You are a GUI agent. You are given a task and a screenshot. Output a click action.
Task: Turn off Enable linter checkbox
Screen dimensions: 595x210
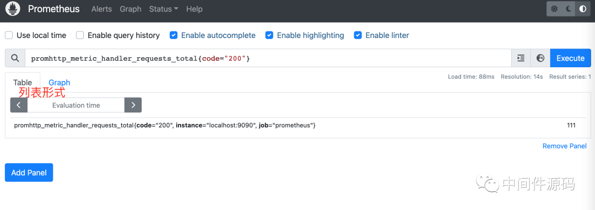point(358,35)
